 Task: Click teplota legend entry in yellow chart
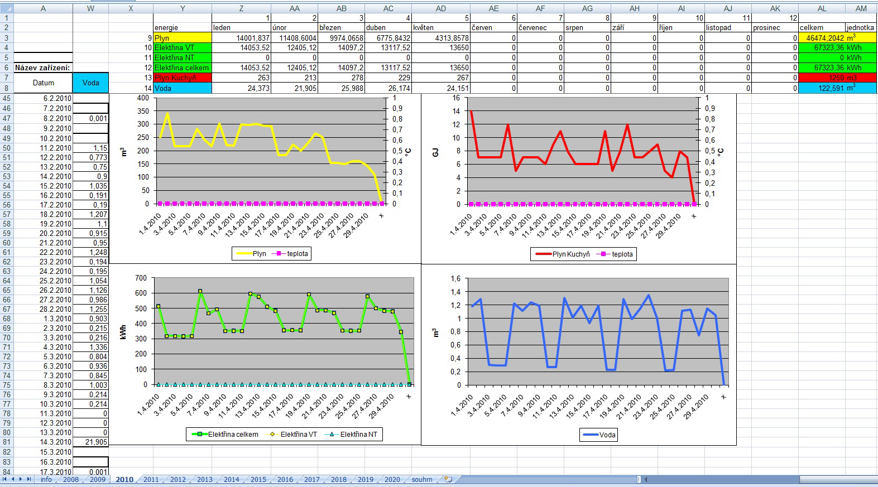click(x=290, y=254)
